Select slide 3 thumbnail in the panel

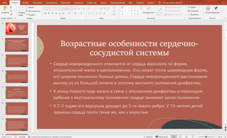point(17,61)
